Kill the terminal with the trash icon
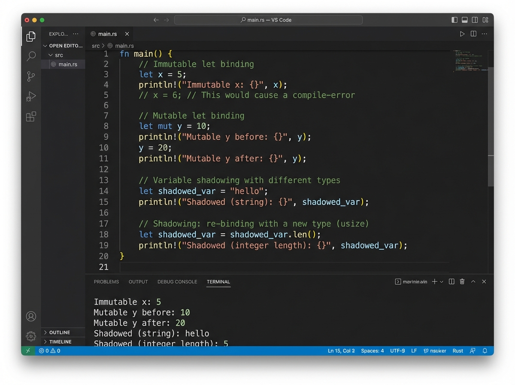The height and width of the screenshot is (385, 515). [462, 281]
